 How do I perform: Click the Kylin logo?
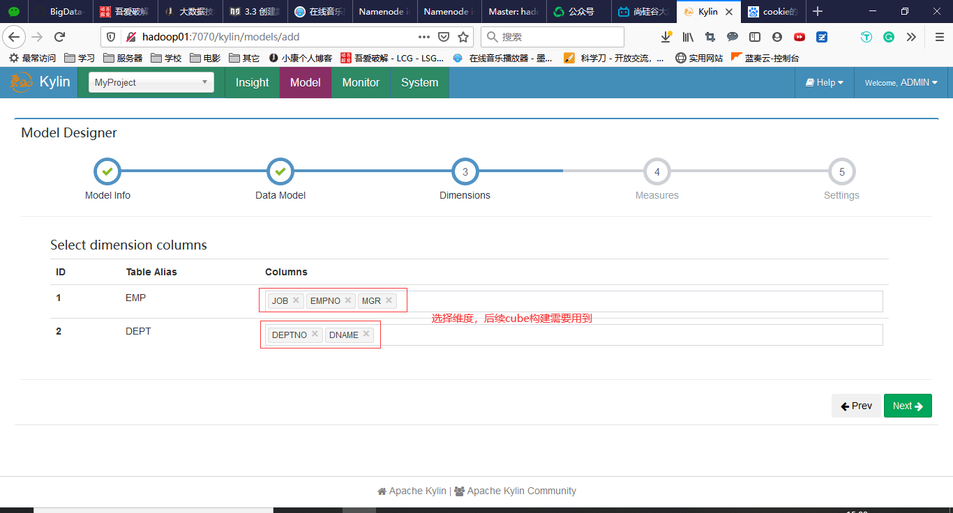40,82
